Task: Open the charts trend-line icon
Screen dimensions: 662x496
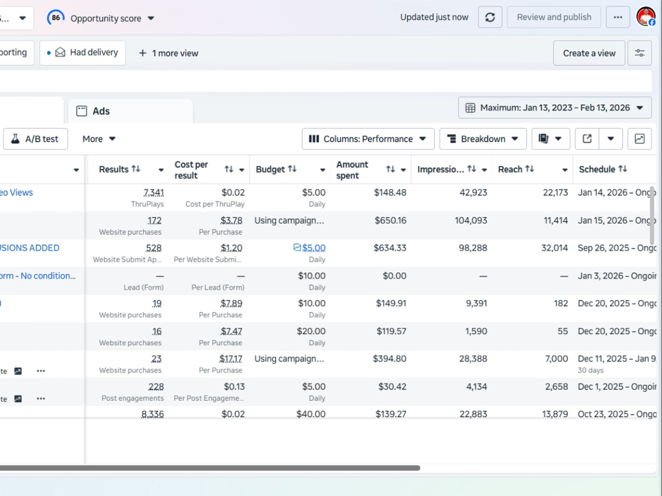Action: point(639,139)
